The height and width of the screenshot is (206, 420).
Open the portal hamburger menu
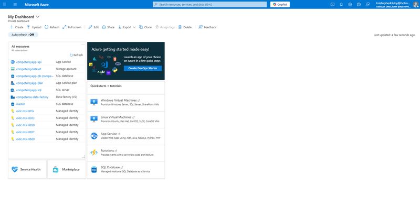click(x=15, y=5)
